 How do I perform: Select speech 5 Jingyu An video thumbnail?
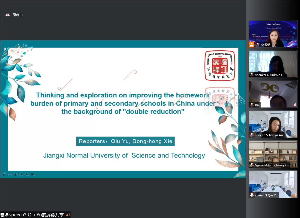point(273,124)
